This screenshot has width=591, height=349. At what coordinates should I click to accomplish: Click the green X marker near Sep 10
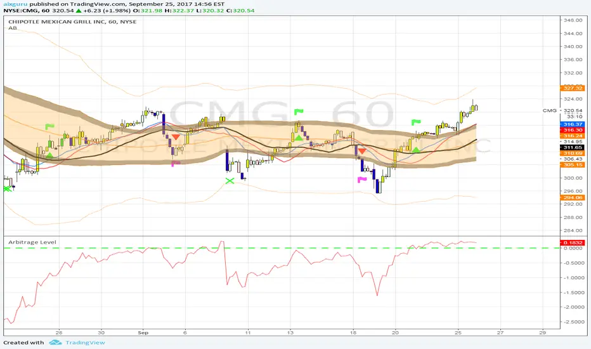click(230, 181)
